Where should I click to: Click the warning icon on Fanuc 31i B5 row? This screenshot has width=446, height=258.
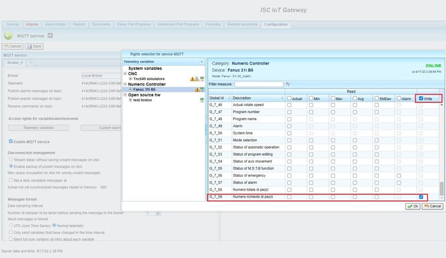coord(197,89)
